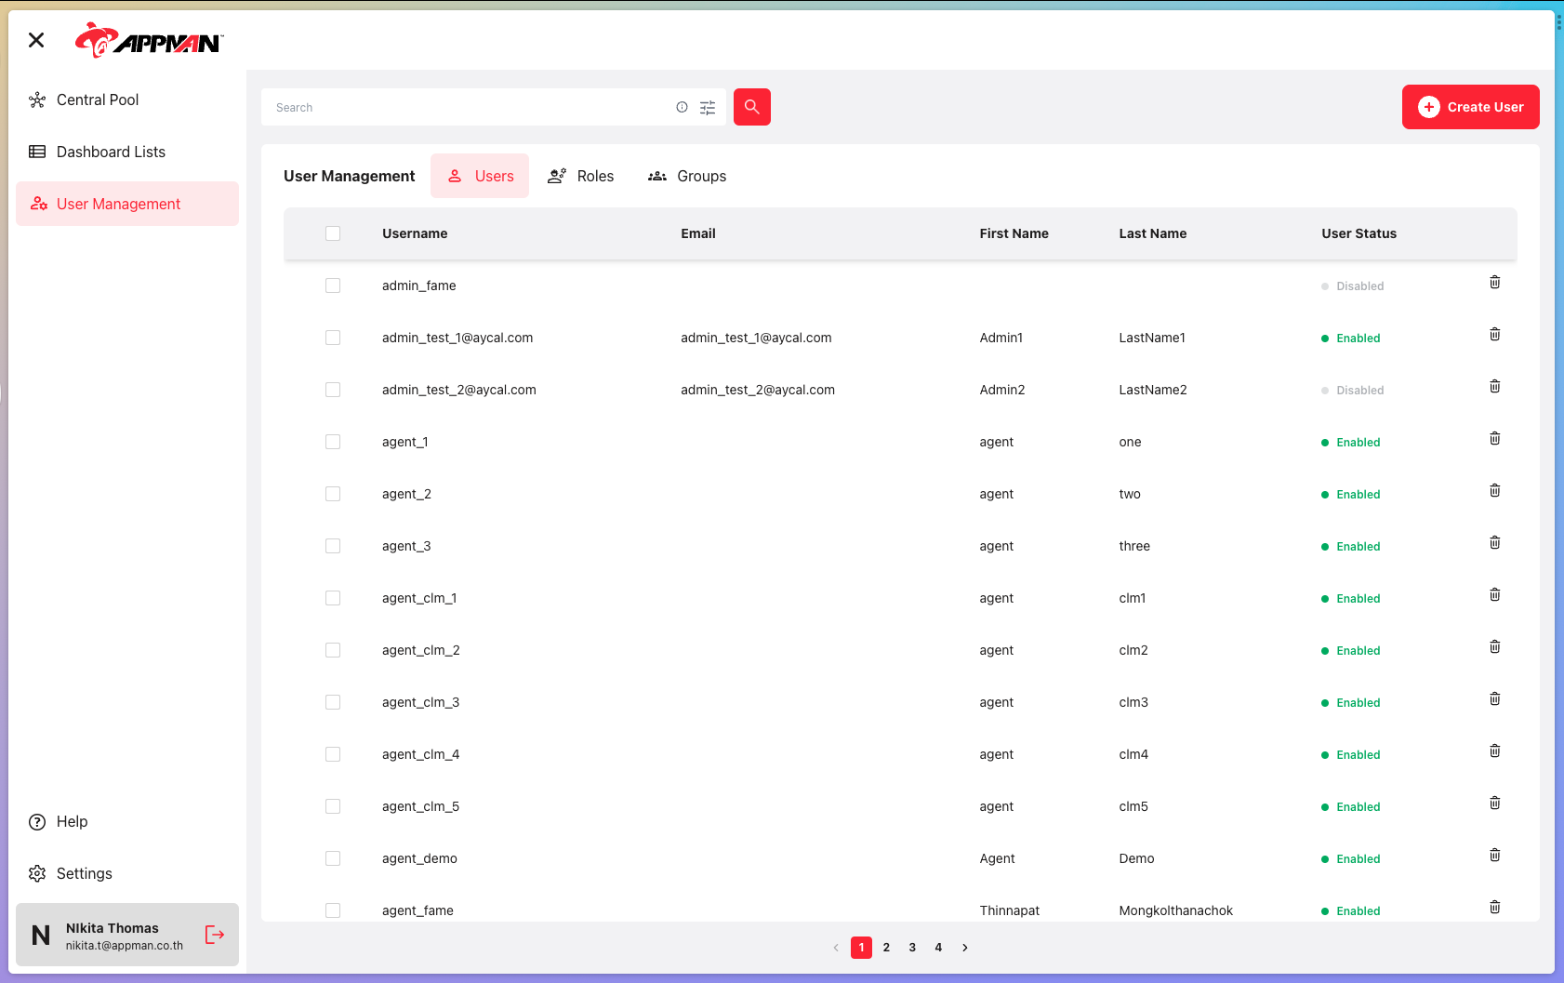Viewport: 1564px width, 983px height.
Task: Switch to the Groups tab
Action: coord(687,176)
